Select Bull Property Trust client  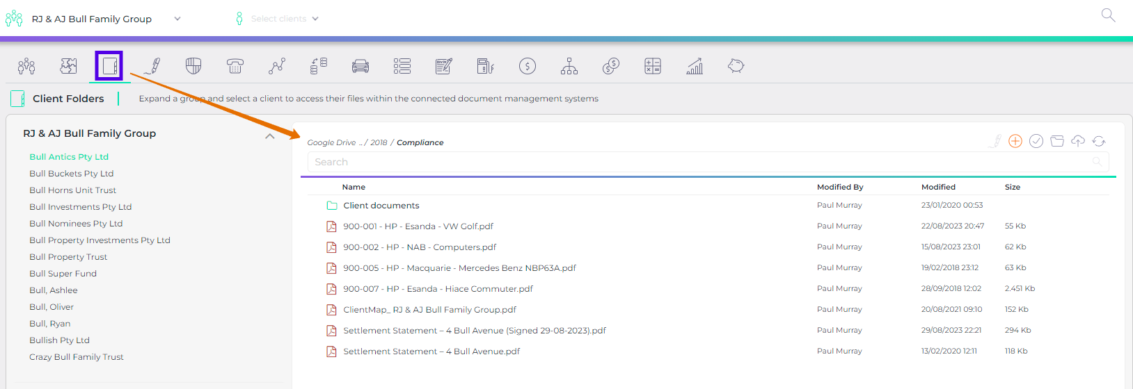pos(68,257)
